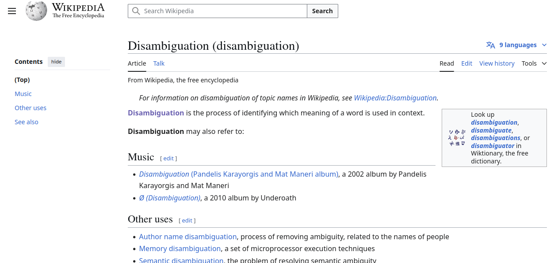Open the Tools dropdown menu
Image resolution: width=554 pixels, height=263 pixels.
(534, 63)
